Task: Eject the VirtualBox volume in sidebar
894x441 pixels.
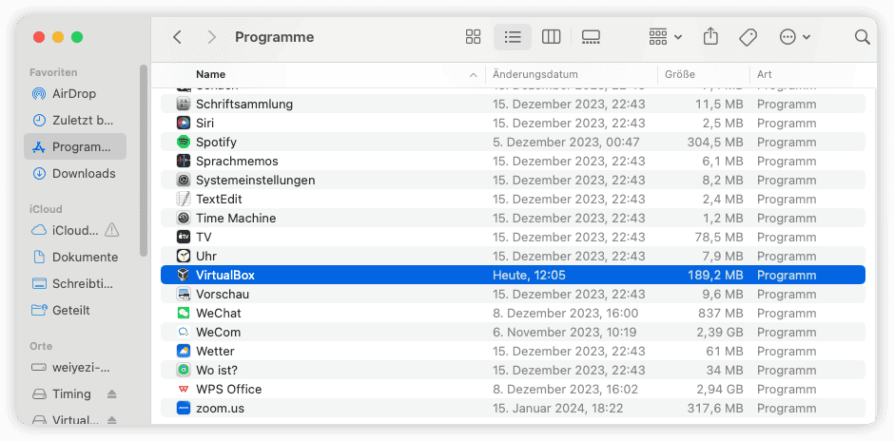Action: pos(112,420)
